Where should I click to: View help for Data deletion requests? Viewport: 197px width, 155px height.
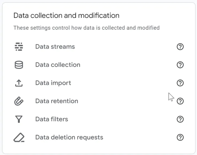click(180, 137)
